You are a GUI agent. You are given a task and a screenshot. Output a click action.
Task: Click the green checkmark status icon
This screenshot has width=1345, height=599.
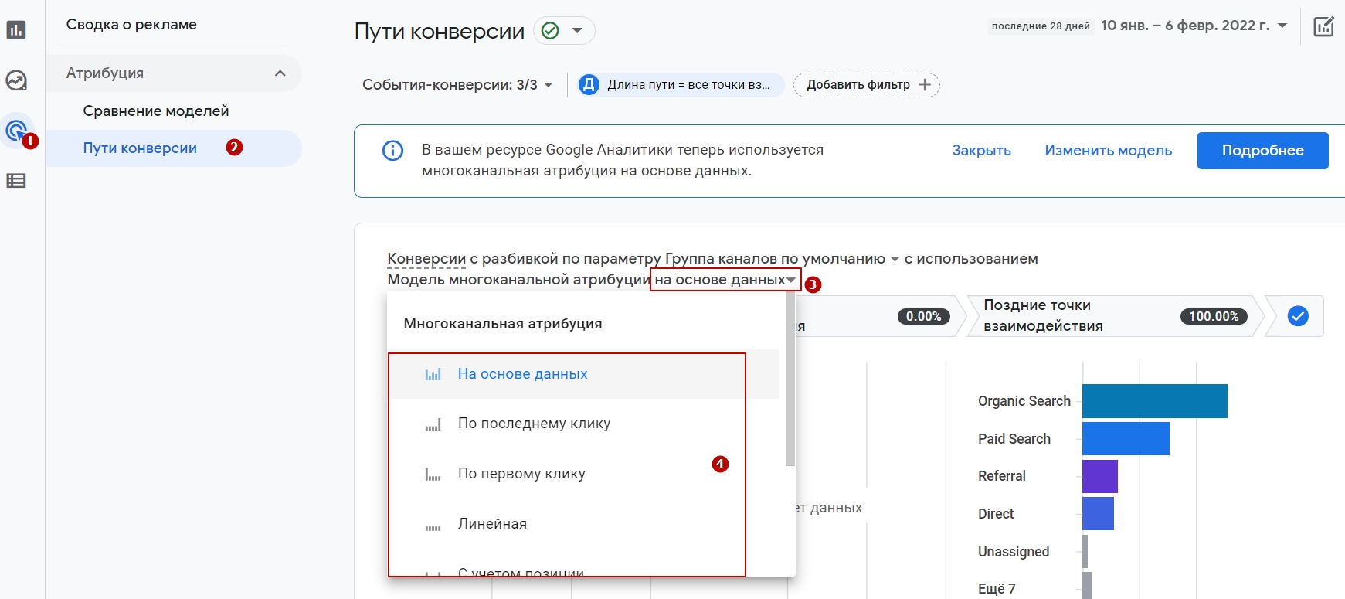click(550, 31)
